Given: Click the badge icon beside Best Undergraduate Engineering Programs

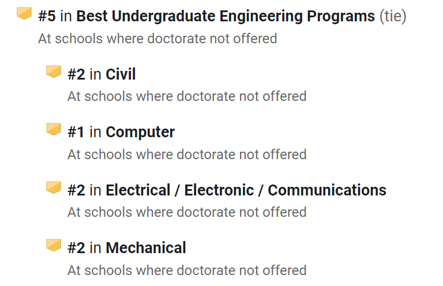Looking at the screenshot, I should [24, 14].
